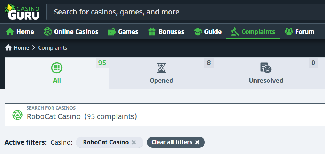The image size is (325, 154).
Task: Click the Casino Guru logo
Action: click(22, 12)
